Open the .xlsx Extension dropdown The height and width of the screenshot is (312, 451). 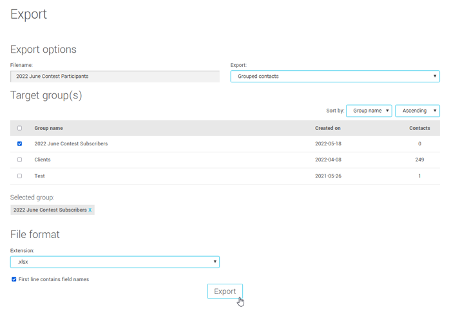click(x=115, y=262)
